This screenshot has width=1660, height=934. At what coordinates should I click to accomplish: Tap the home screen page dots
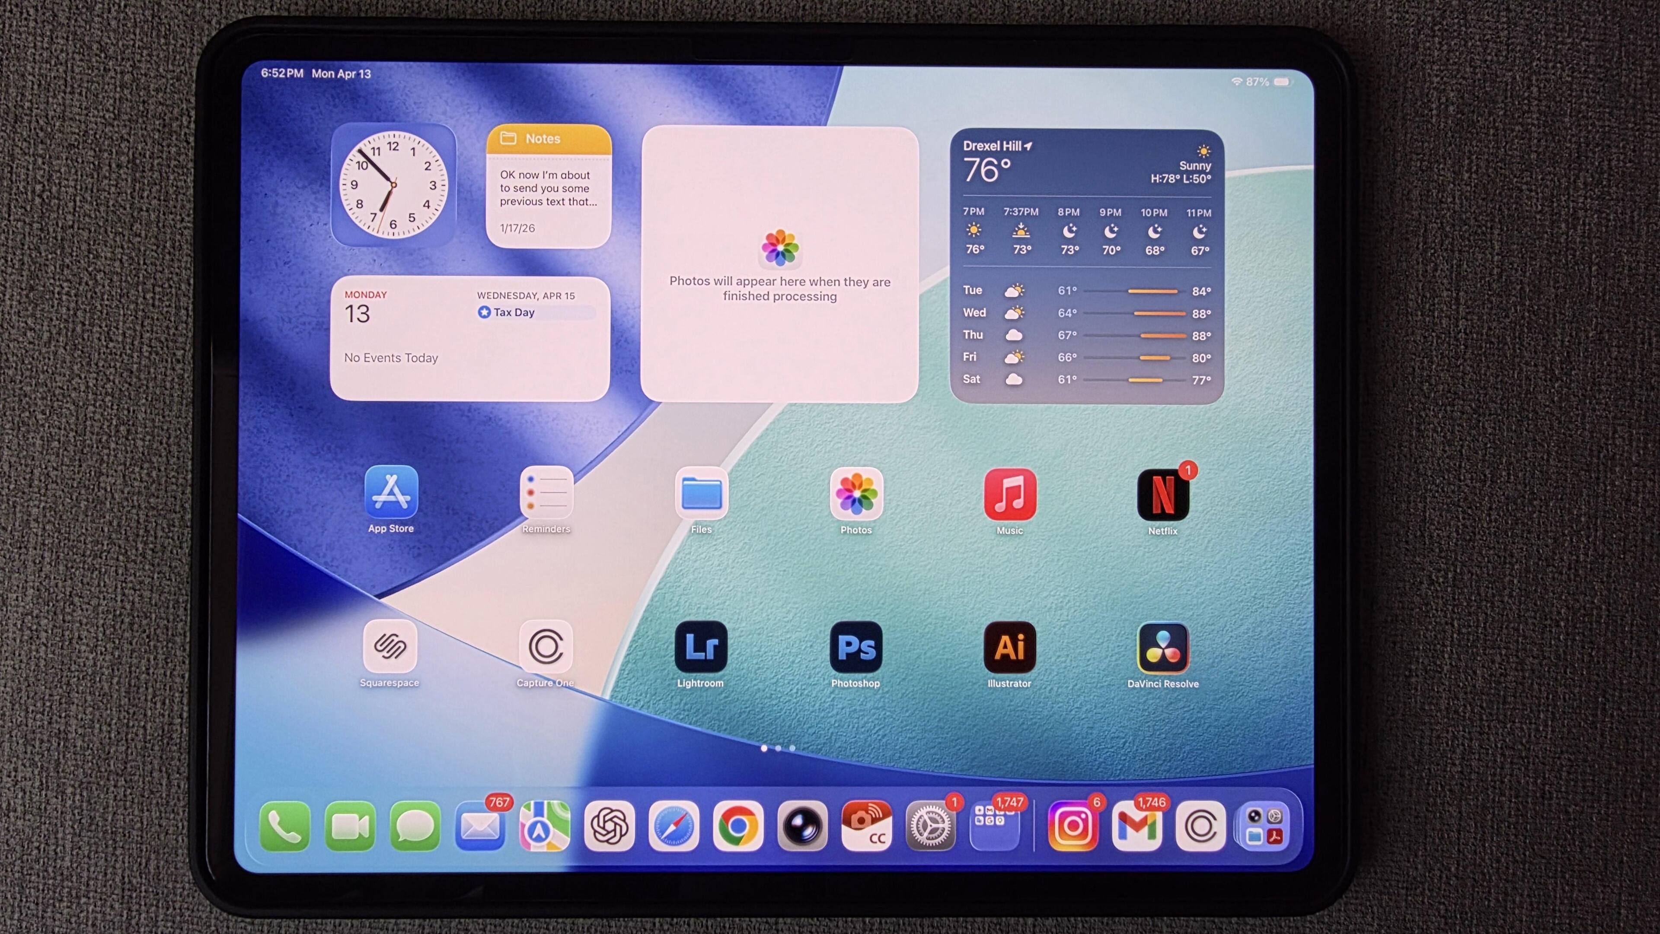(778, 748)
